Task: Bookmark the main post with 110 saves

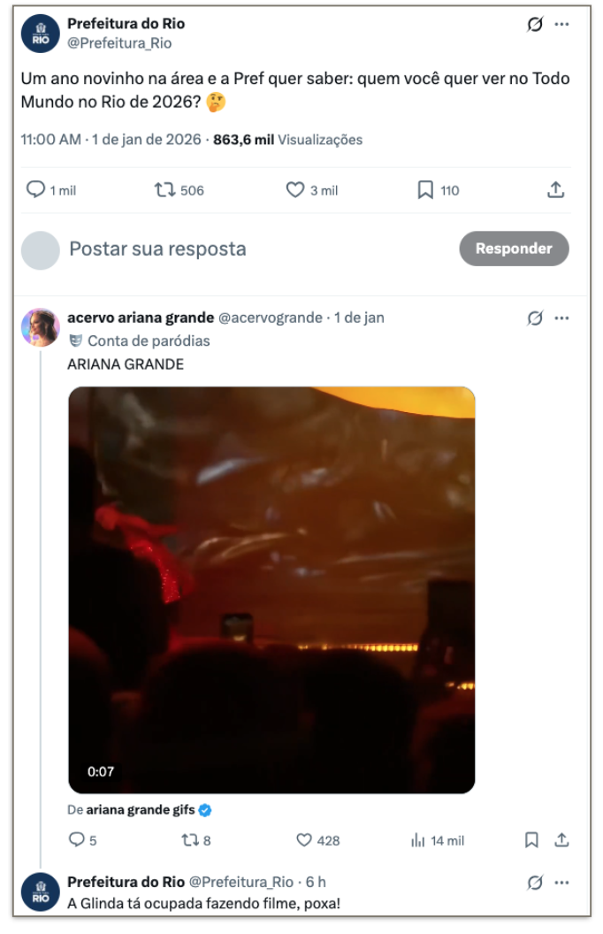Action: (425, 190)
